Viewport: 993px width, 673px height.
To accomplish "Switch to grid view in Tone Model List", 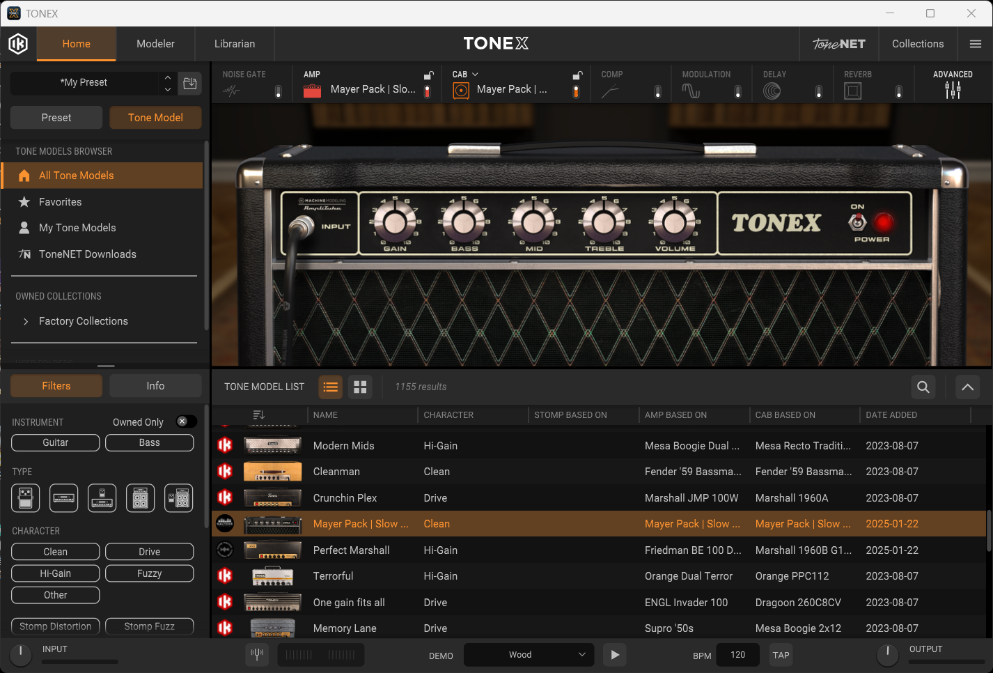I will [x=360, y=387].
